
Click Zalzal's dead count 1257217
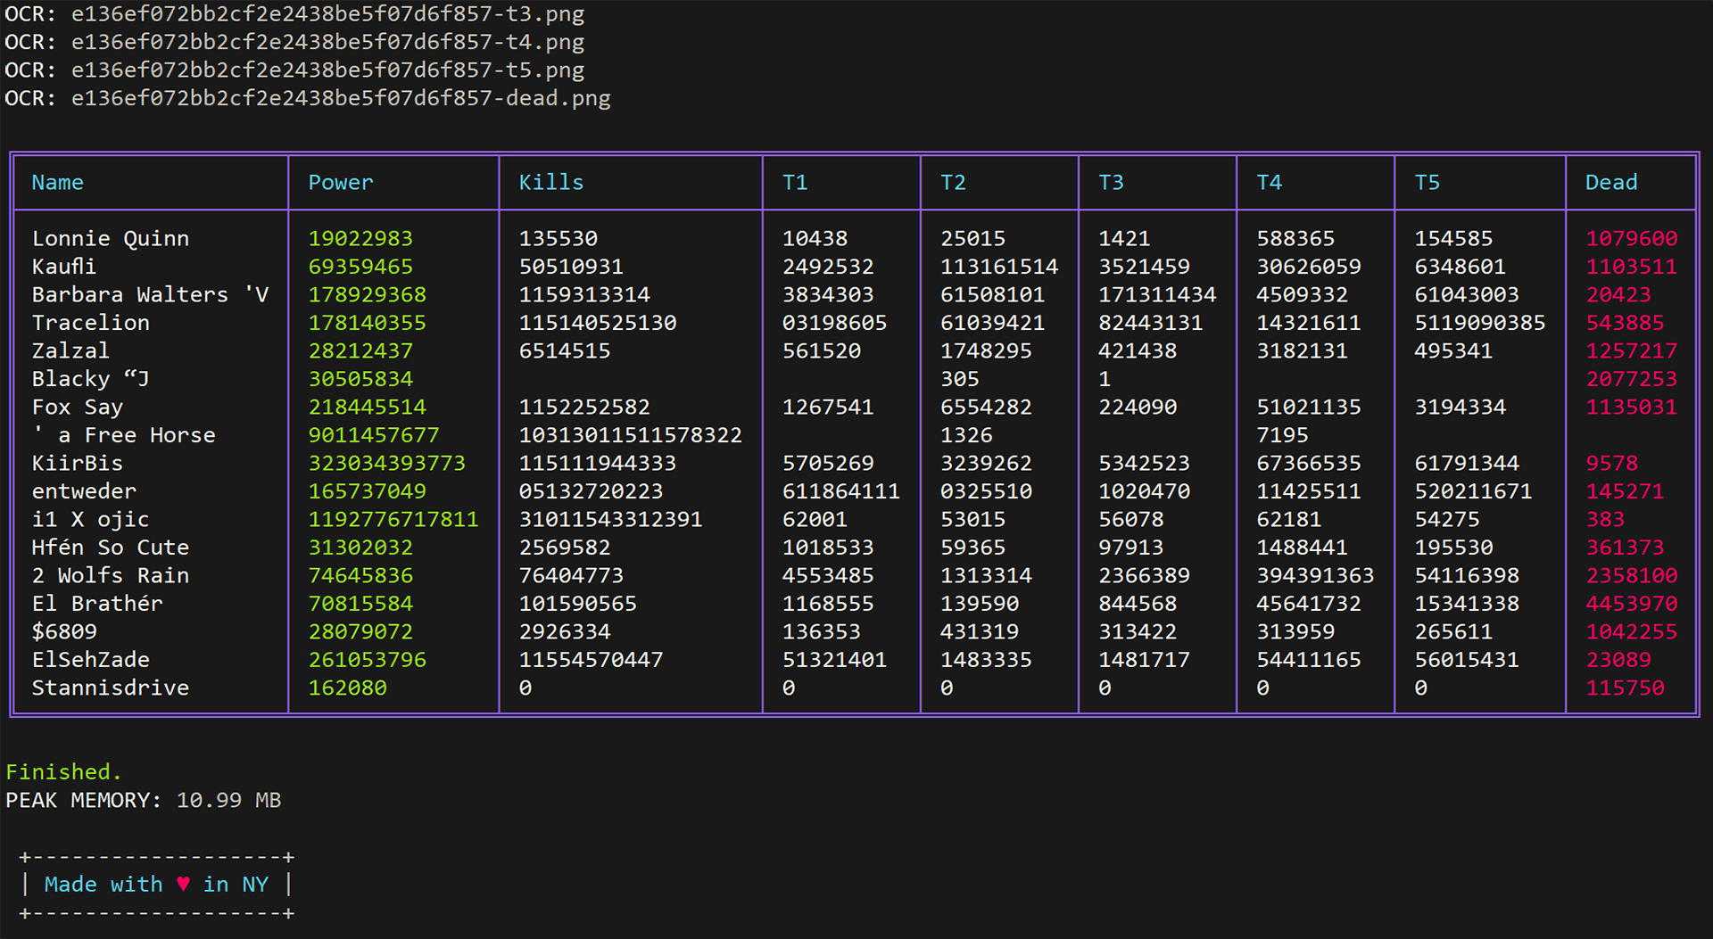click(1631, 350)
